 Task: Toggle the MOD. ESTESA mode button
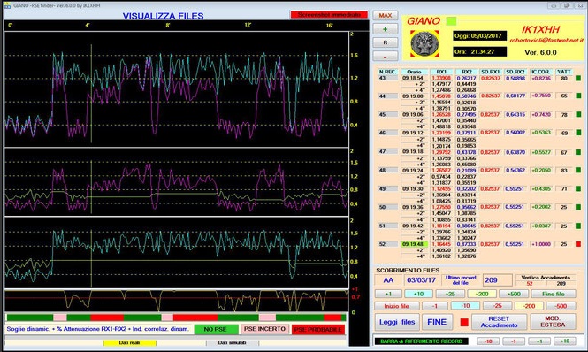tap(552, 322)
